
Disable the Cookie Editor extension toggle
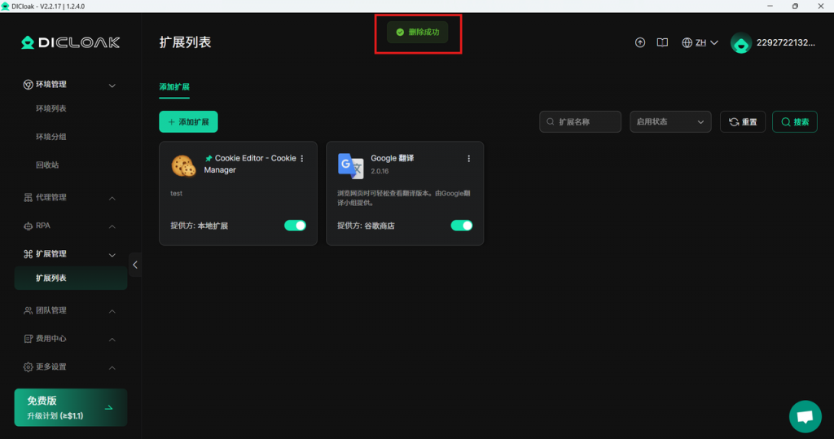tap(295, 226)
